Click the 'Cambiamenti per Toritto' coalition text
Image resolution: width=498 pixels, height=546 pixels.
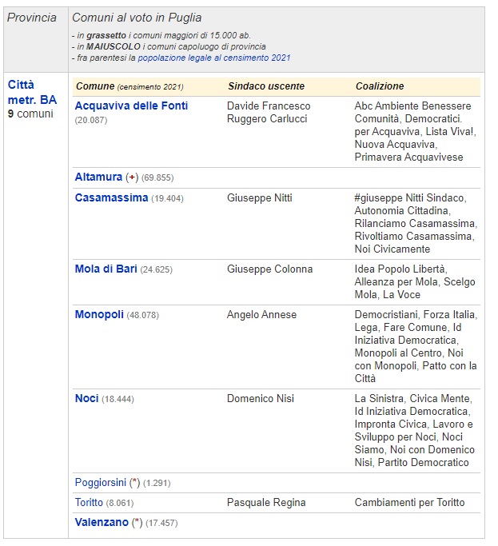point(409,503)
